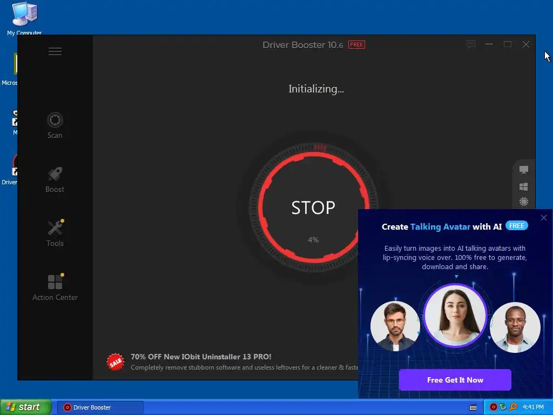Click the woman avatar thumbnail in ad
Image resolution: width=553 pixels, height=415 pixels.
455,315
